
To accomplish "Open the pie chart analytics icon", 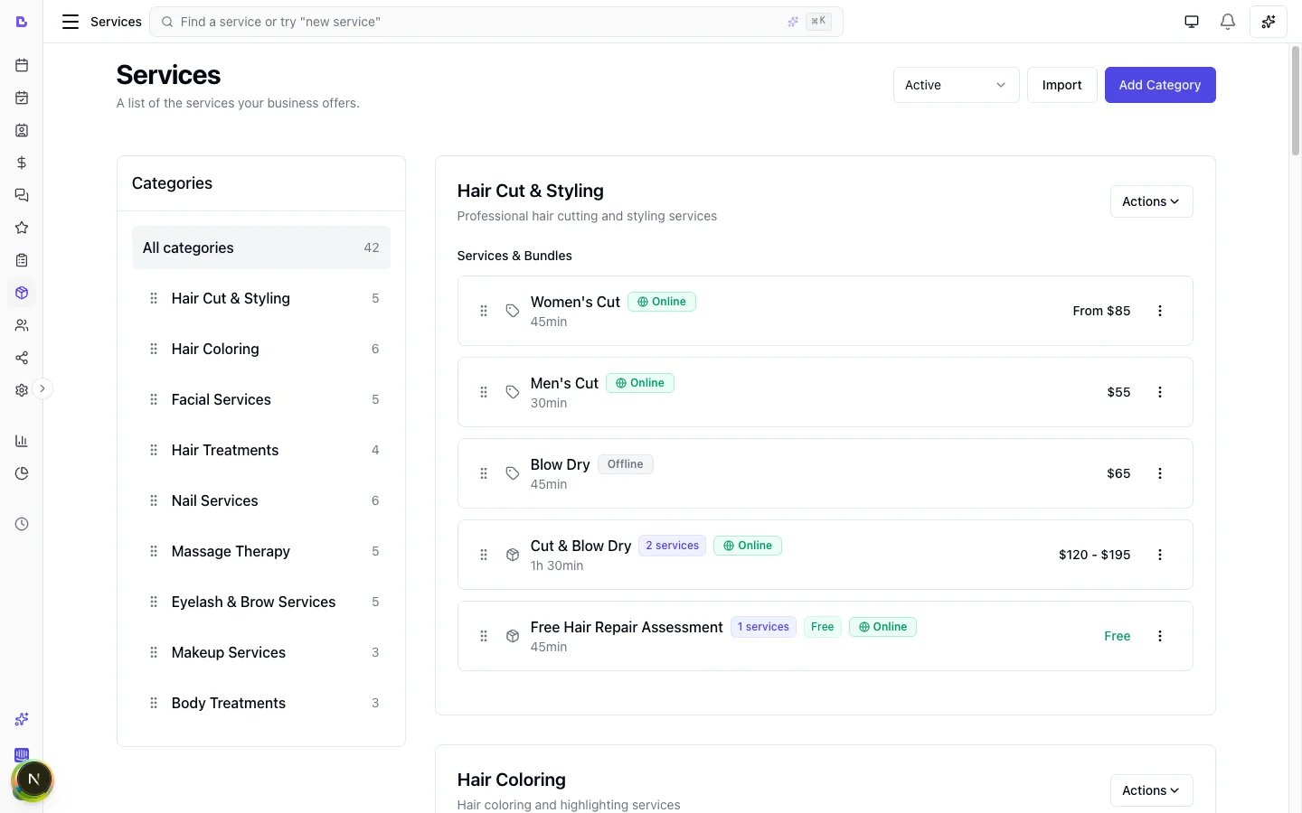I will click(22, 473).
